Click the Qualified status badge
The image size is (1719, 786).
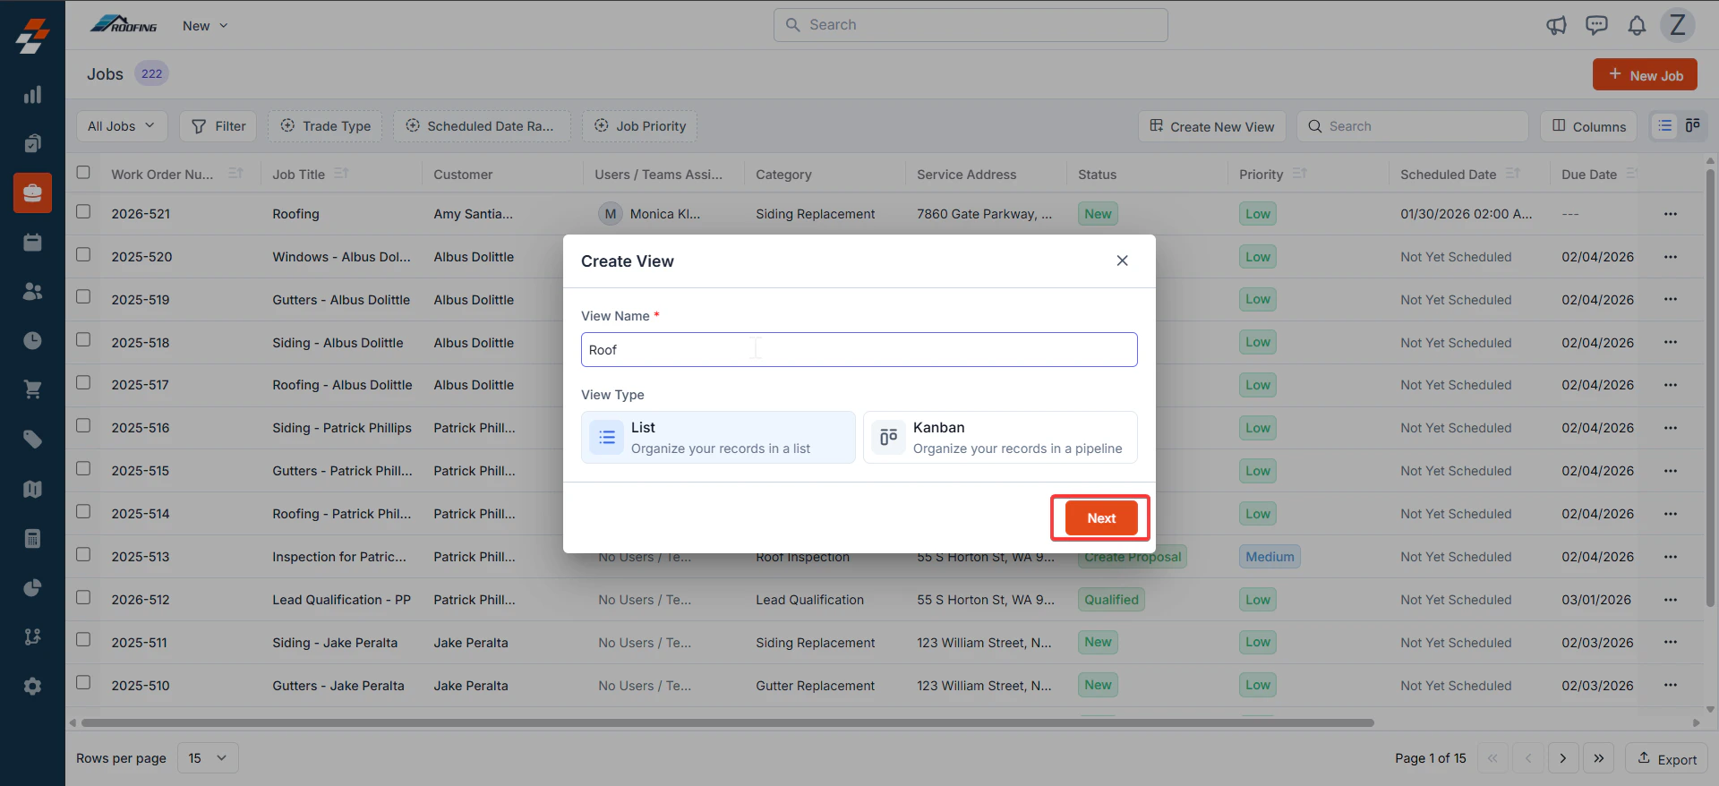coord(1111,600)
